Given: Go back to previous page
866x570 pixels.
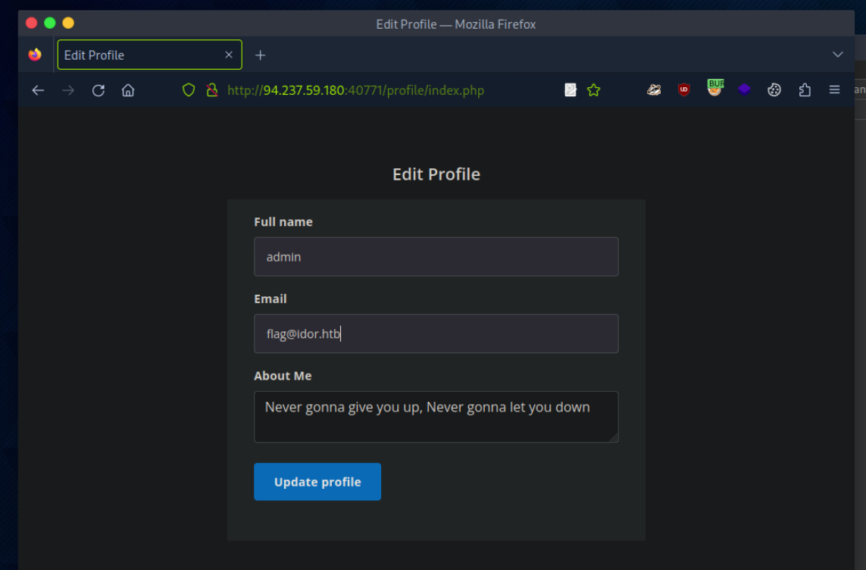Looking at the screenshot, I should (x=38, y=90).
